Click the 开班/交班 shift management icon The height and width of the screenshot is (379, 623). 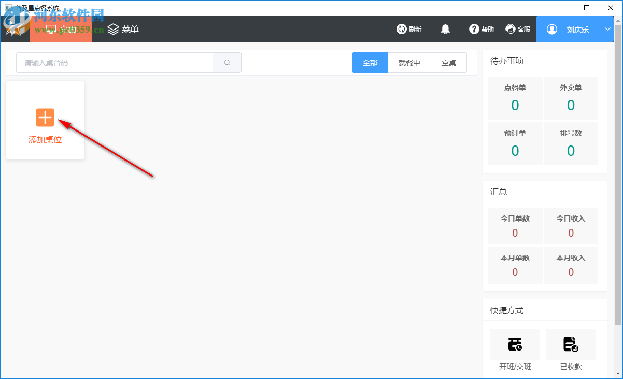pyautogui.click(x=515, y=344)
